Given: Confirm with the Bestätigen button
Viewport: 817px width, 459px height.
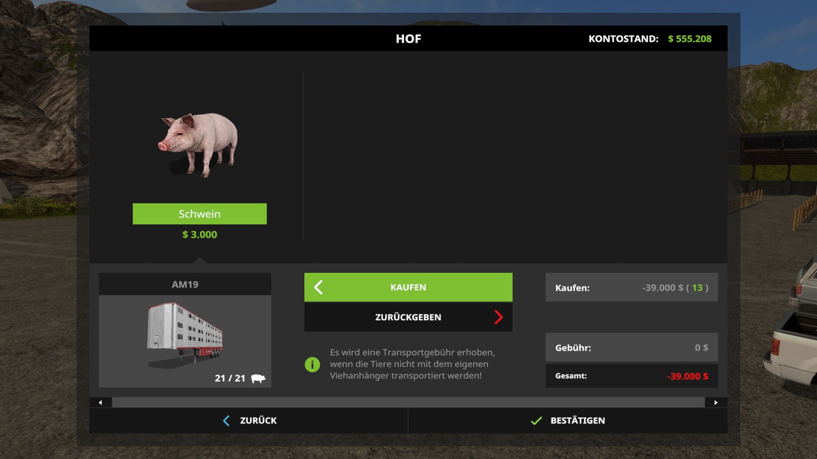Looking at the screenshot, I should 568,421.
